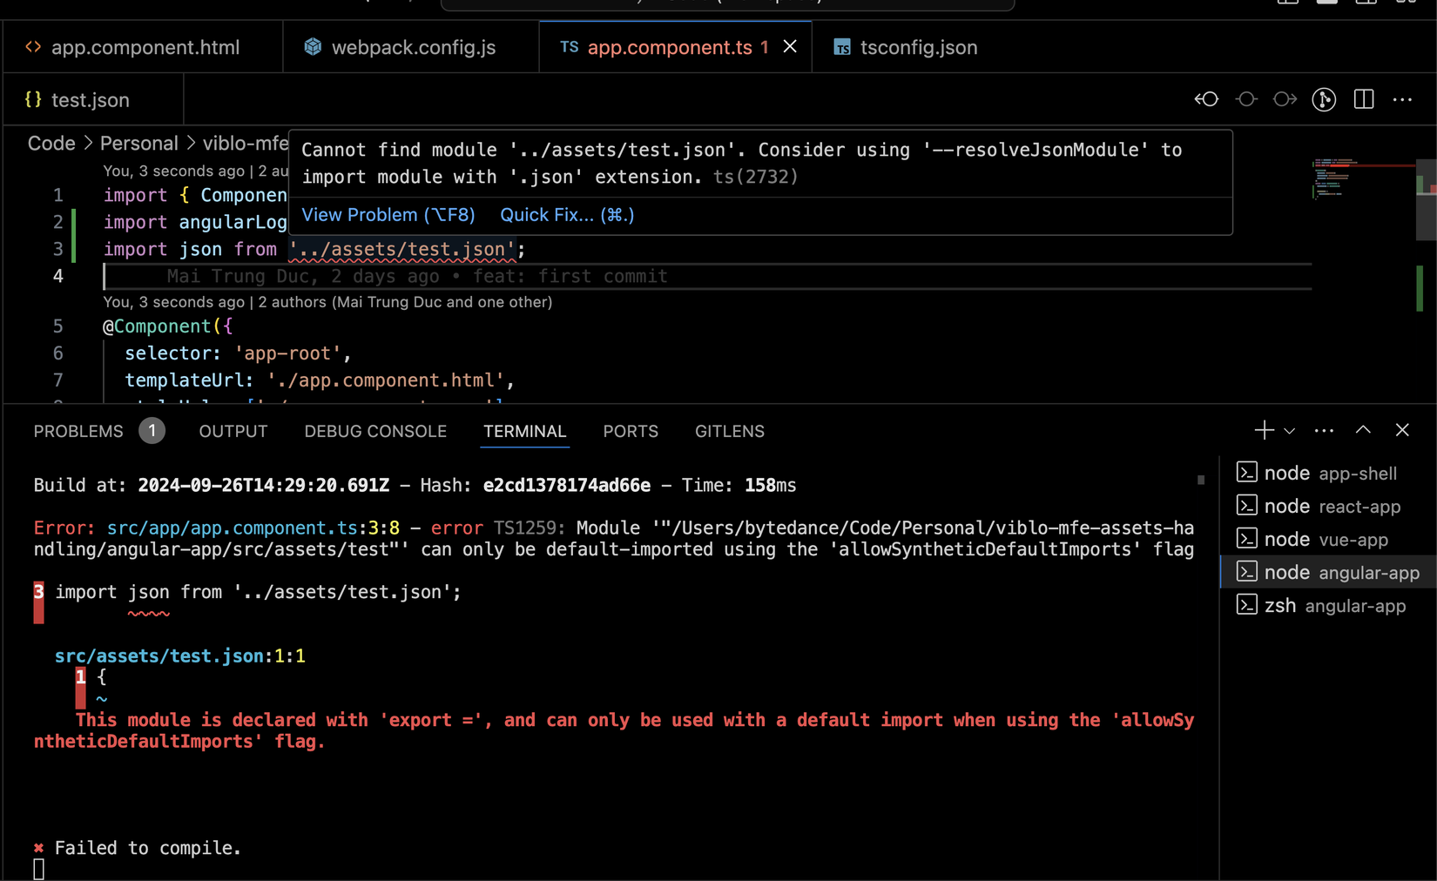Maximize the terminal panel
The image size is (1437, 881).
coord(1363,429)
